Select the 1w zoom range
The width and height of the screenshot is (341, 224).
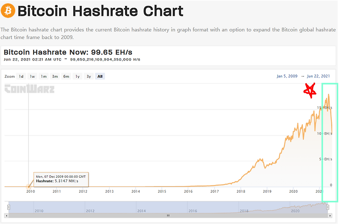pos(32,76)
